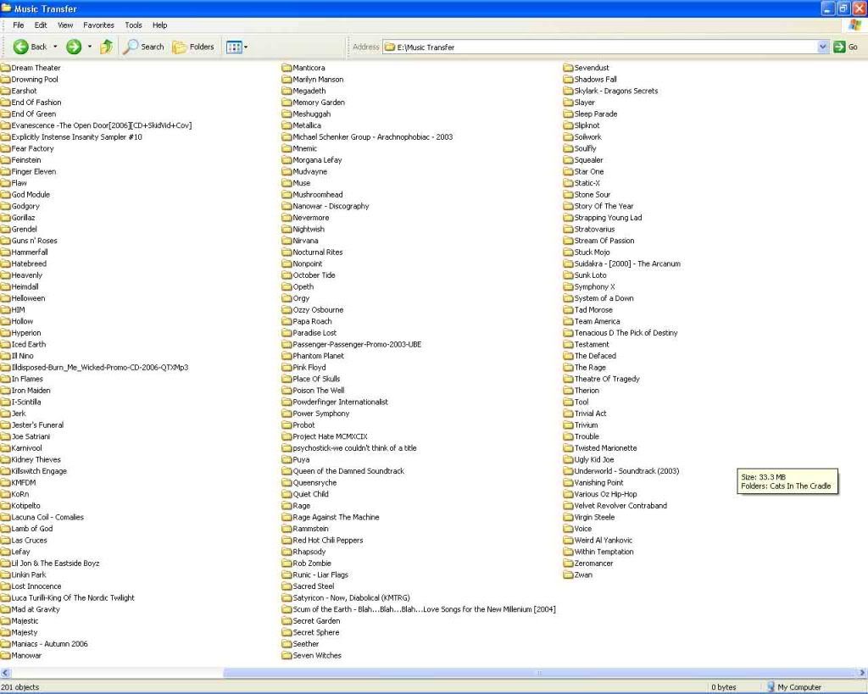
Task: Select the Weird Al Yankovic folder icon
Action: click(x=569, y=540)
